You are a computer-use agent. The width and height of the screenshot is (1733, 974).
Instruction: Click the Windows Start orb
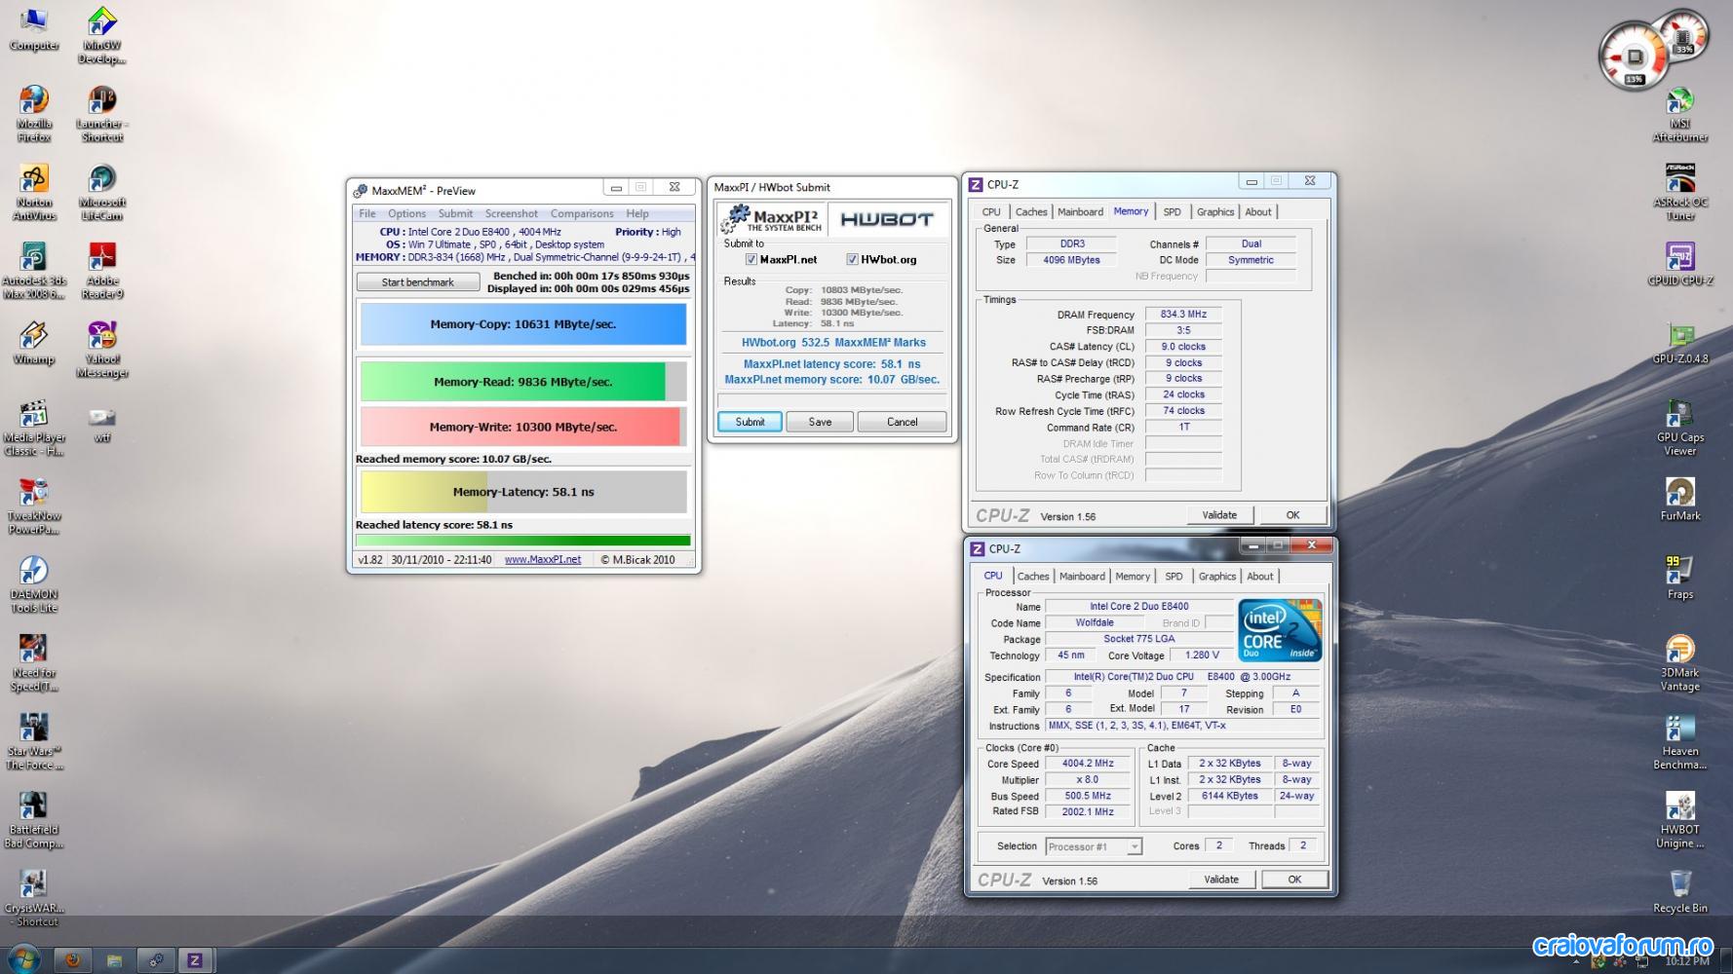pos(22,959)
